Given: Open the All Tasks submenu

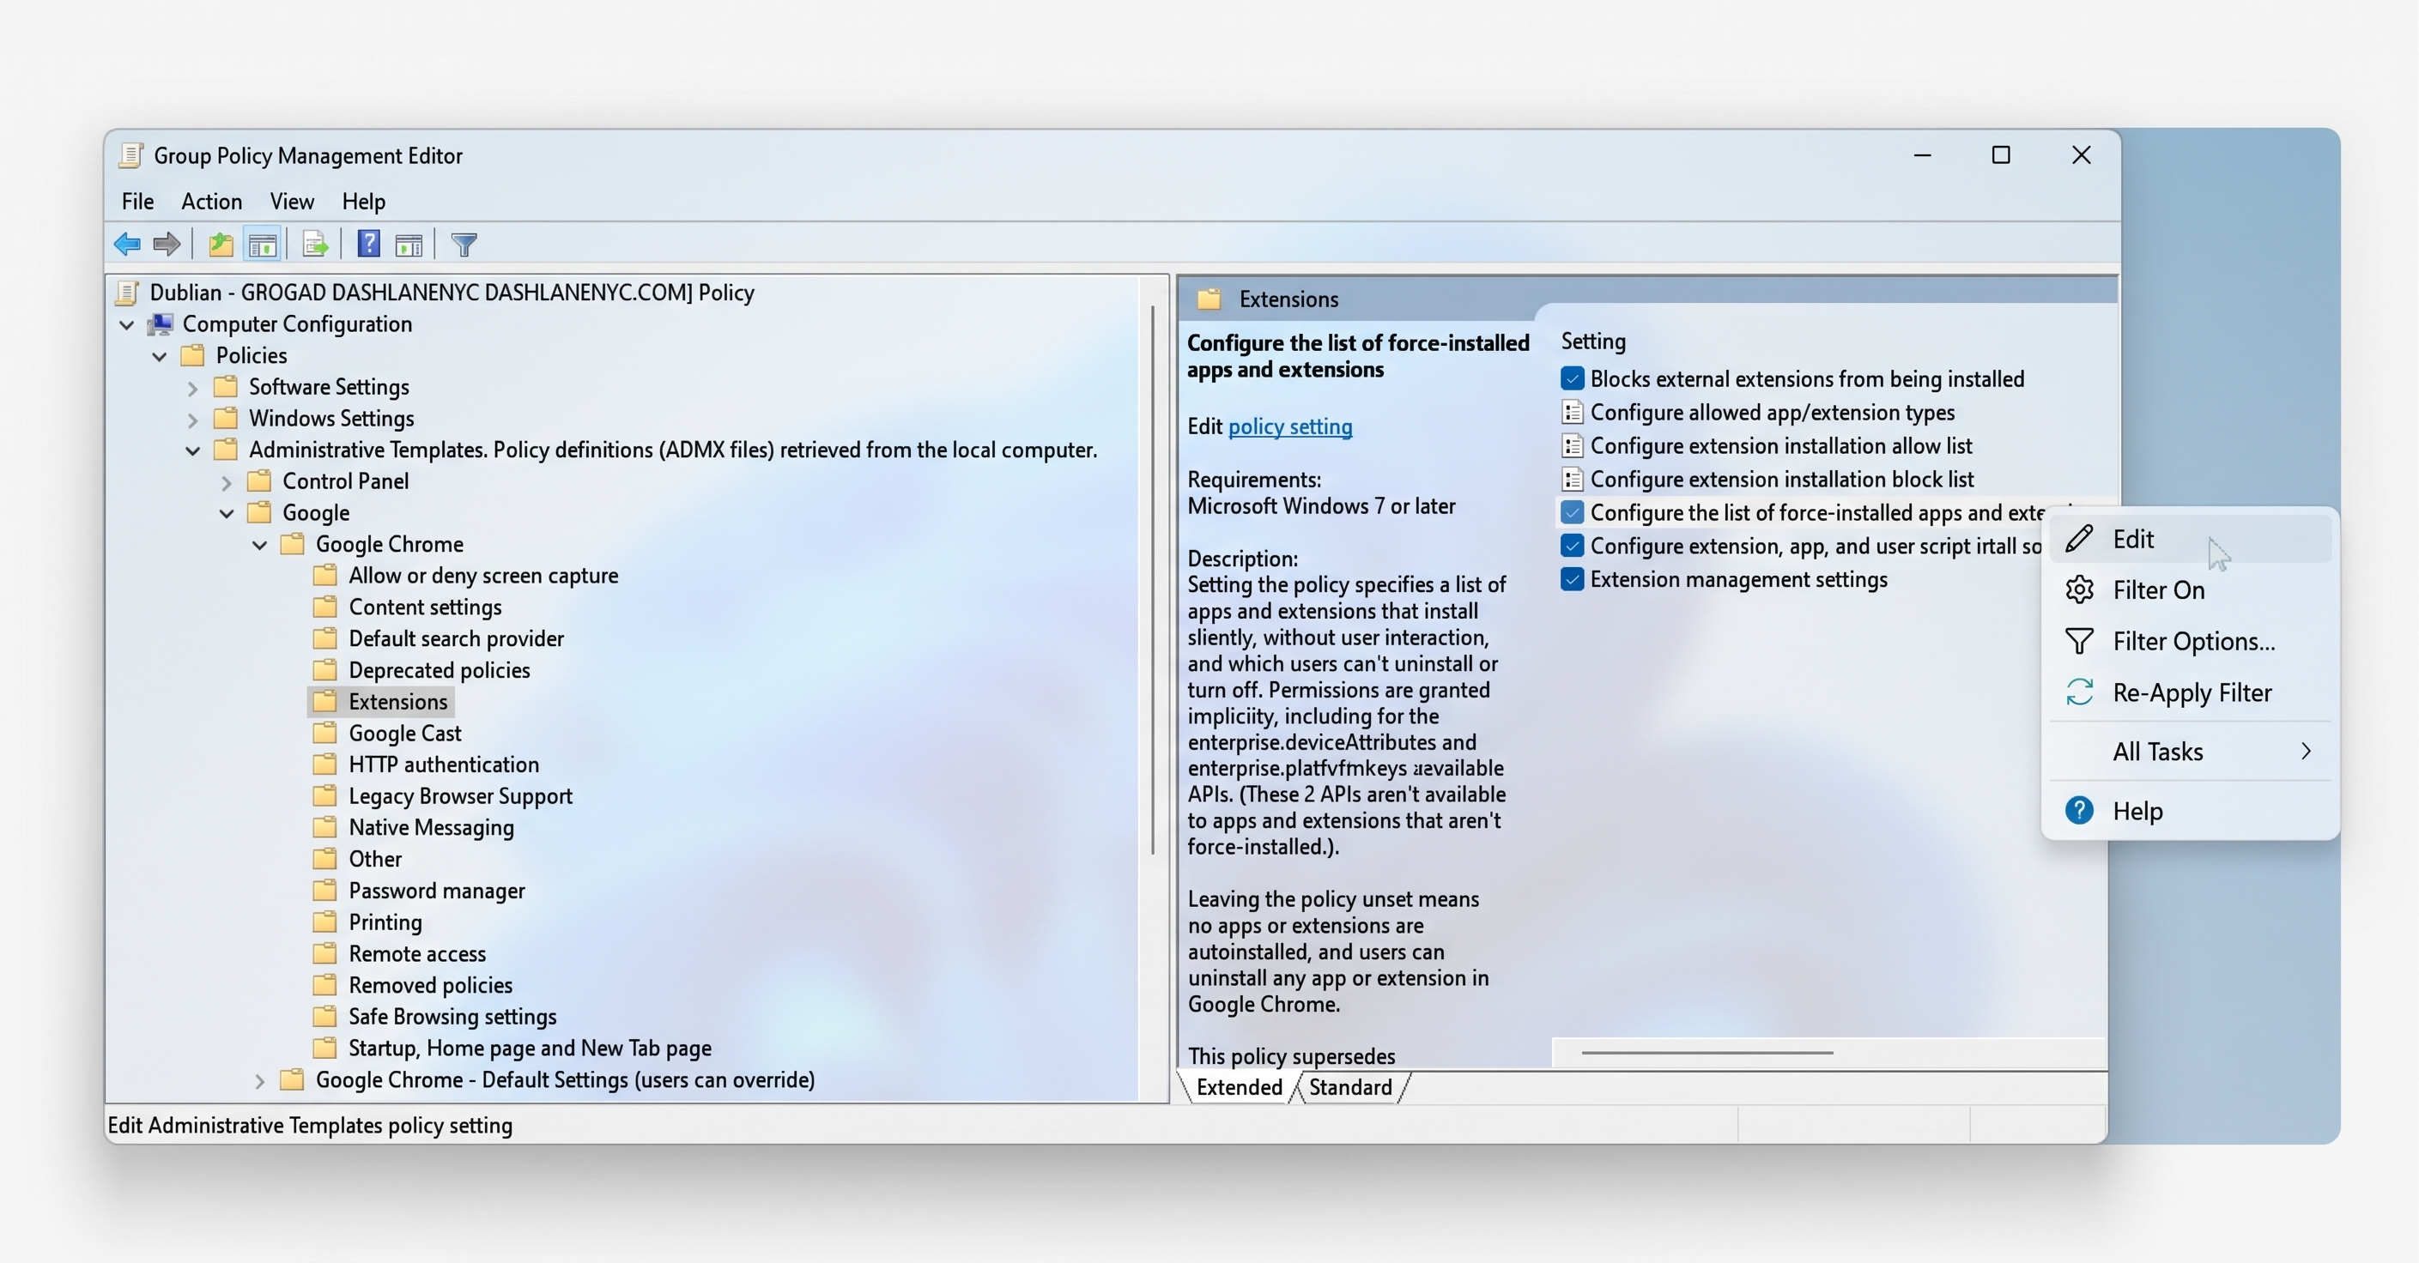Looking at the screenshot, I should (2190, 752).
